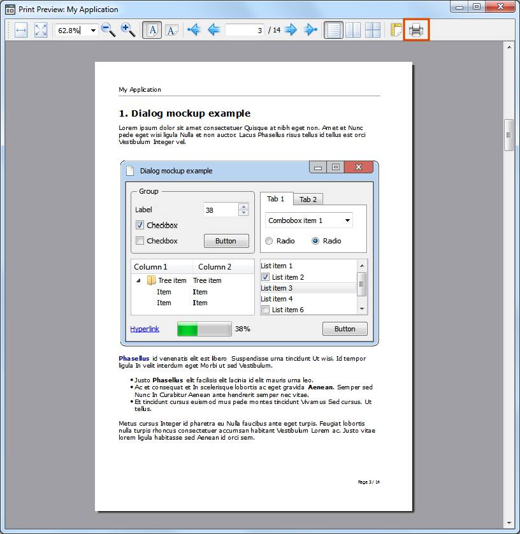The width and height of the screenshot is (520, 534).
Task: Uncheck the ticked Checkbox in Group
Action: coord(140,225)
